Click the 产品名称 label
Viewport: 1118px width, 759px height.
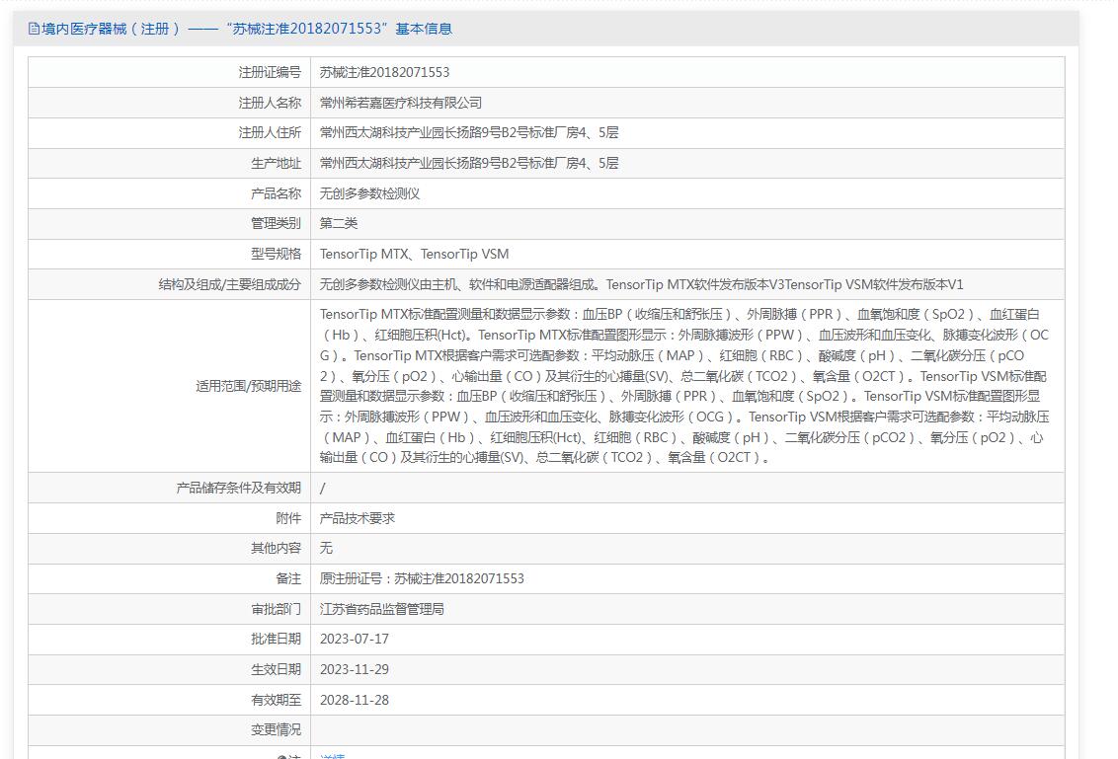click(276, 193)
